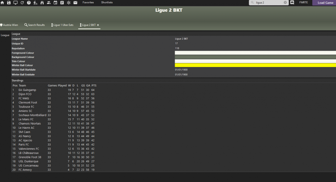Viewport: 336px width, 182px height.
Task: Select Chamois Niortais in standings
Action: pyautogui.click(x=30, y=124)
